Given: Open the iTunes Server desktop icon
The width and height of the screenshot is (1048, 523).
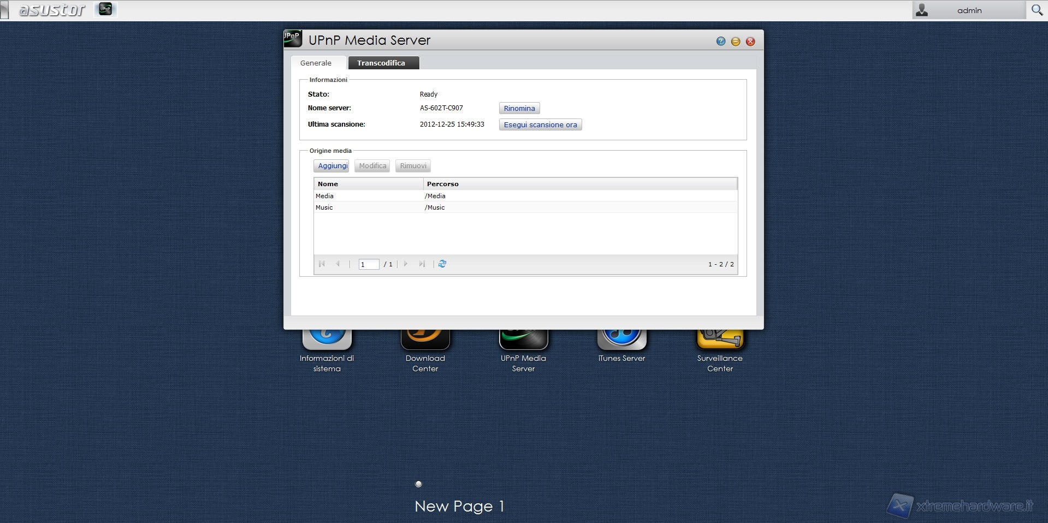Looking at the screenshot, I should [621, 340].
